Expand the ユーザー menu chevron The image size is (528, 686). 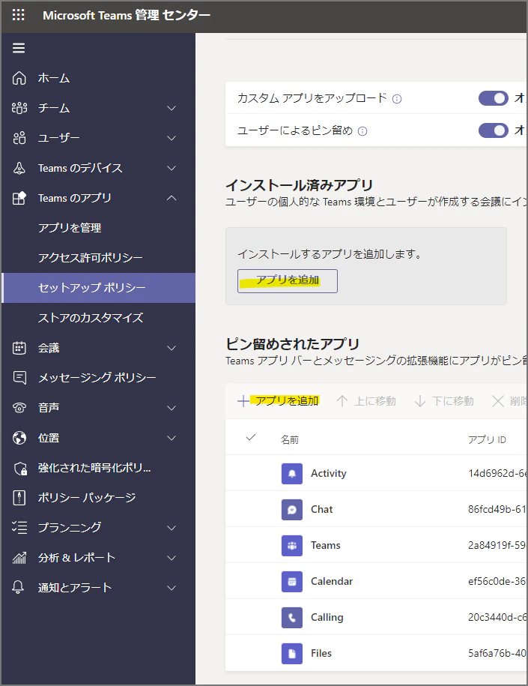pyautogui.click(x=172, y=138)
